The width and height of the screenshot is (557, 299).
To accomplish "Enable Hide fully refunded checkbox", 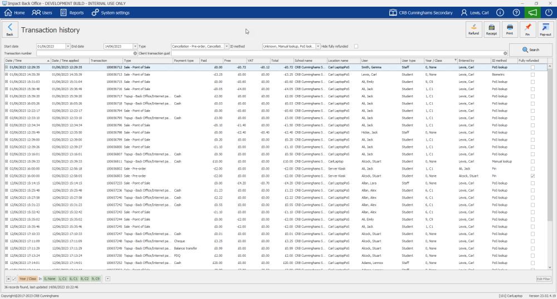I will coord(356,46).
